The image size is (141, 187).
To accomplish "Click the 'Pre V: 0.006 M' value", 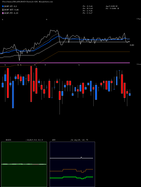I will coord(112,8).
